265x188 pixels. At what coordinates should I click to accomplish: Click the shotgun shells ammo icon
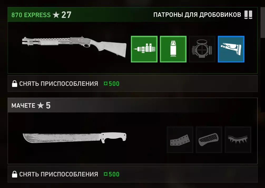tap(248, 15)
